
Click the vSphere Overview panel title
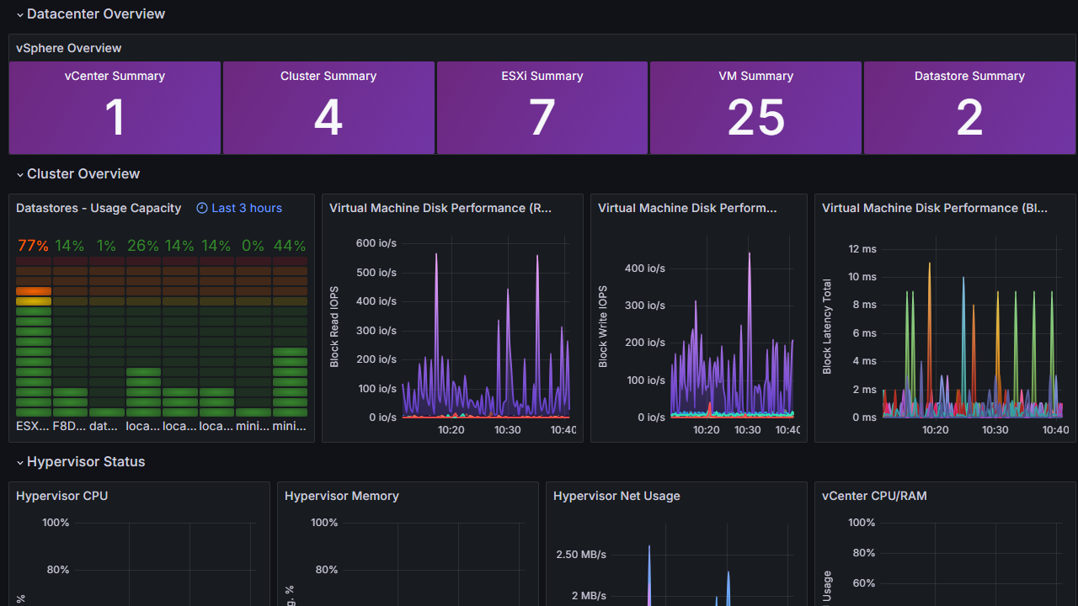(69, 48)
